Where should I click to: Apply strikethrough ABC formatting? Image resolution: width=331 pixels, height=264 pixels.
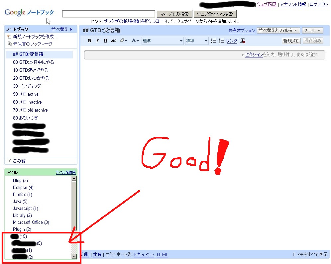point(114,41)
